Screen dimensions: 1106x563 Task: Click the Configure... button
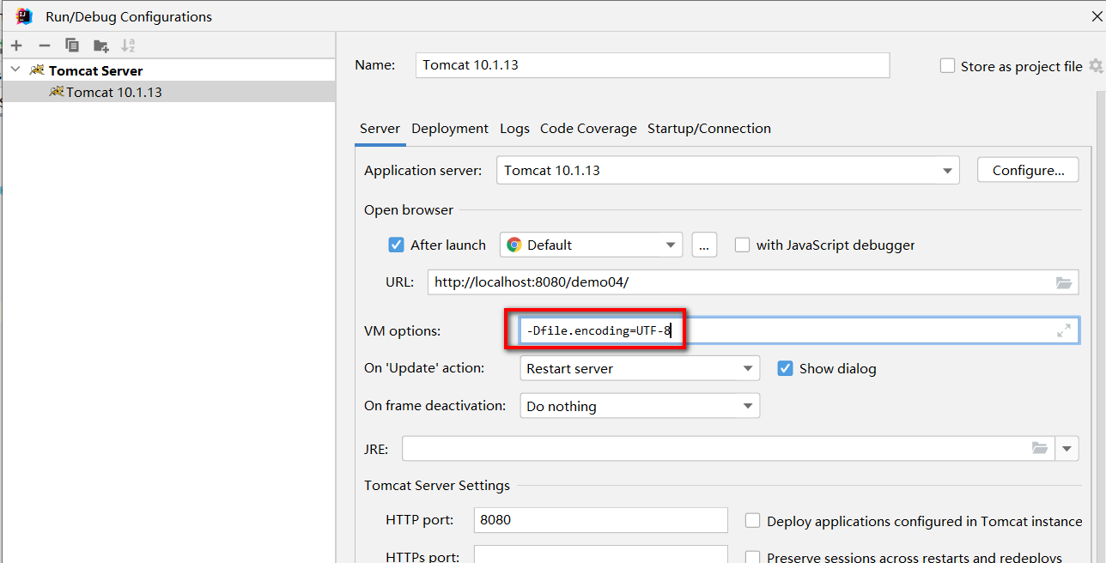click(x=1028, y=170)
